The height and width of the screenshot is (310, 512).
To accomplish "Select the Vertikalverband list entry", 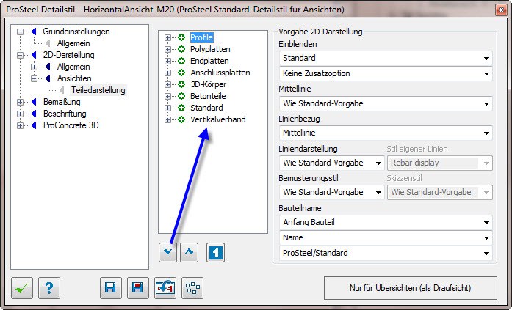I will coord(218,119).
